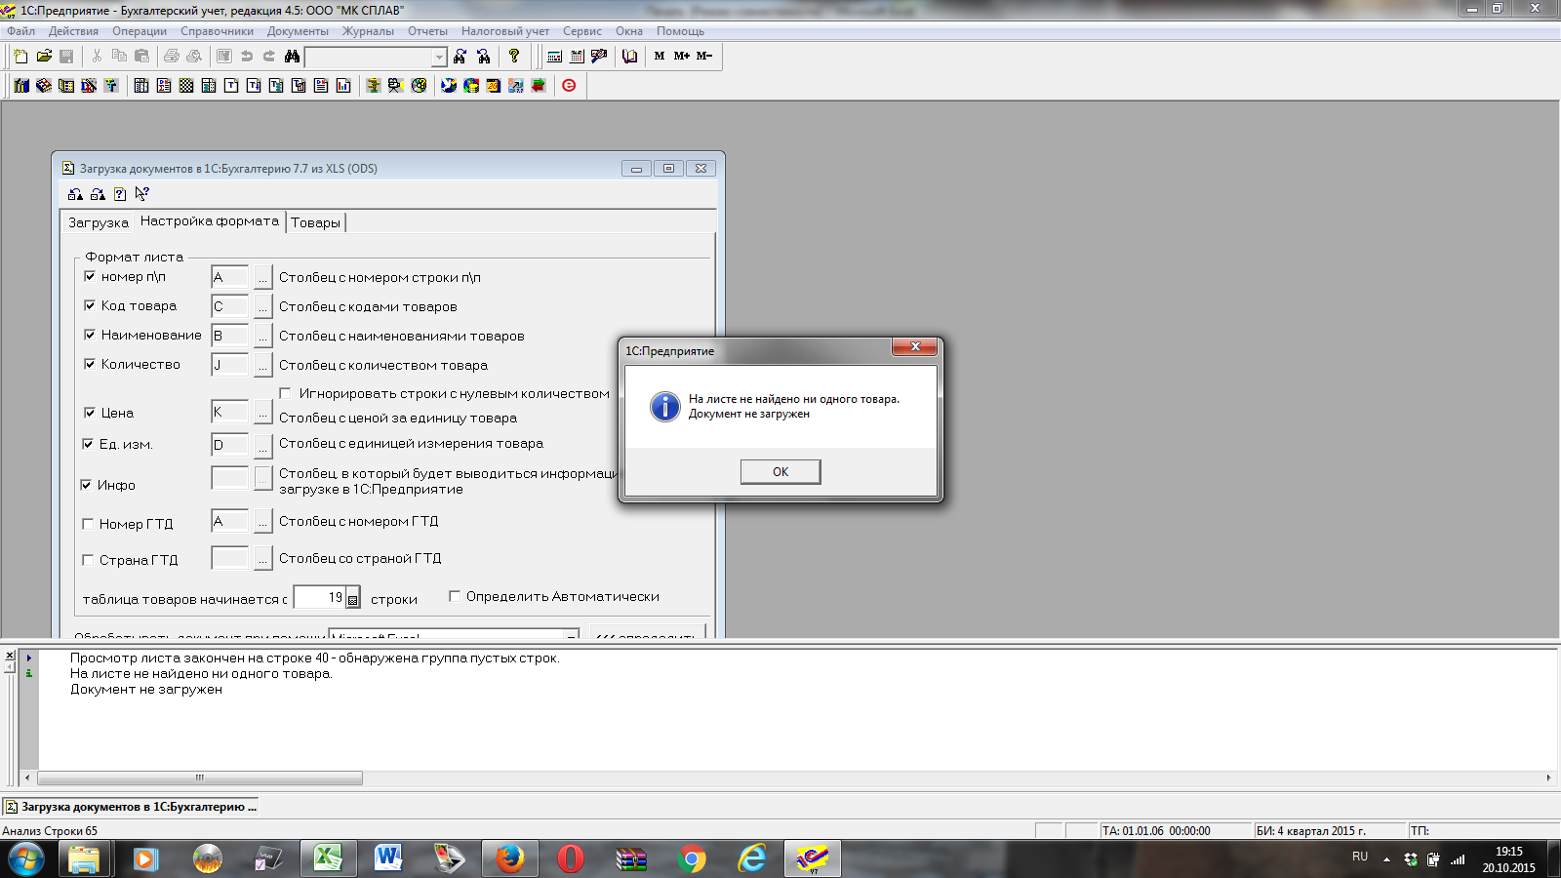Click the red and green arrows icon
The height and width of the screenshot is (878, 1561).
(539, 86)
